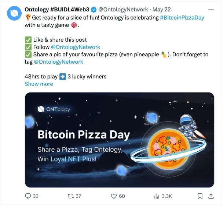The width and height of the screenshot is (223, 207).
Task: Like the post with heart icon
Action: pyautogui.click(x=114, y=196)
